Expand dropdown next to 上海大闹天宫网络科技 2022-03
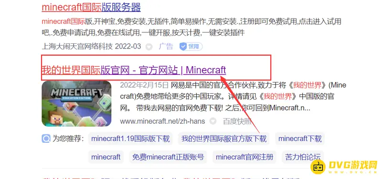 (149, 47)
